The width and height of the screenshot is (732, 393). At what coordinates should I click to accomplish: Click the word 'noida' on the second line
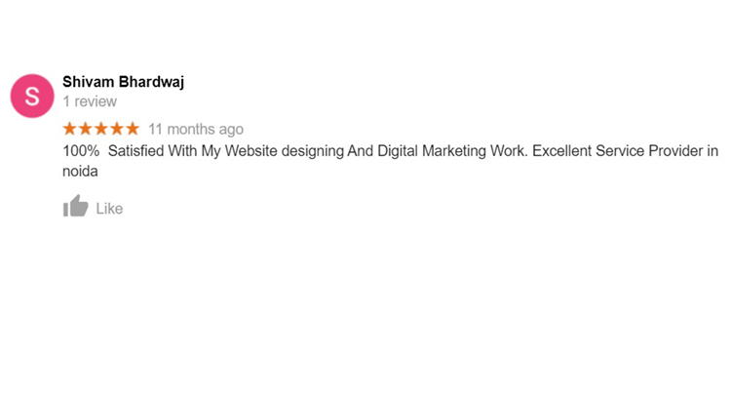(x=80, y=172)
